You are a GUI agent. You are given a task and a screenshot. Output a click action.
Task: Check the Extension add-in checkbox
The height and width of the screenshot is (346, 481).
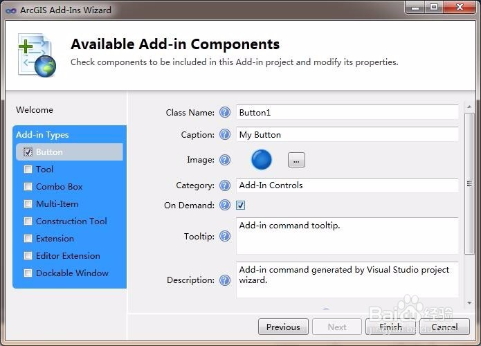tap(28, 238)
